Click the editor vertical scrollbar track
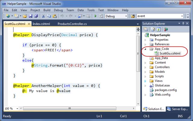The height and width of the screenshot is (121, 193). click(138, 75)
